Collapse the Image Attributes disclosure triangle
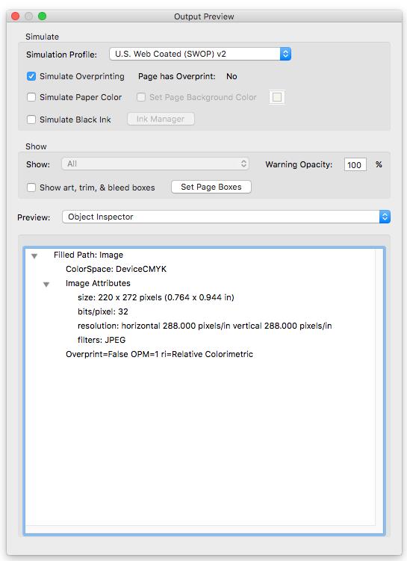The width and height of the screenshot is (407, 561). (x=46, y=285)
